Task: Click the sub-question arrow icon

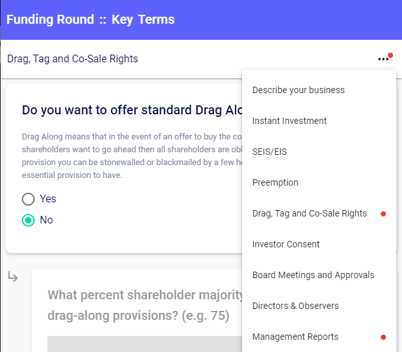Action: click(13, 277)
